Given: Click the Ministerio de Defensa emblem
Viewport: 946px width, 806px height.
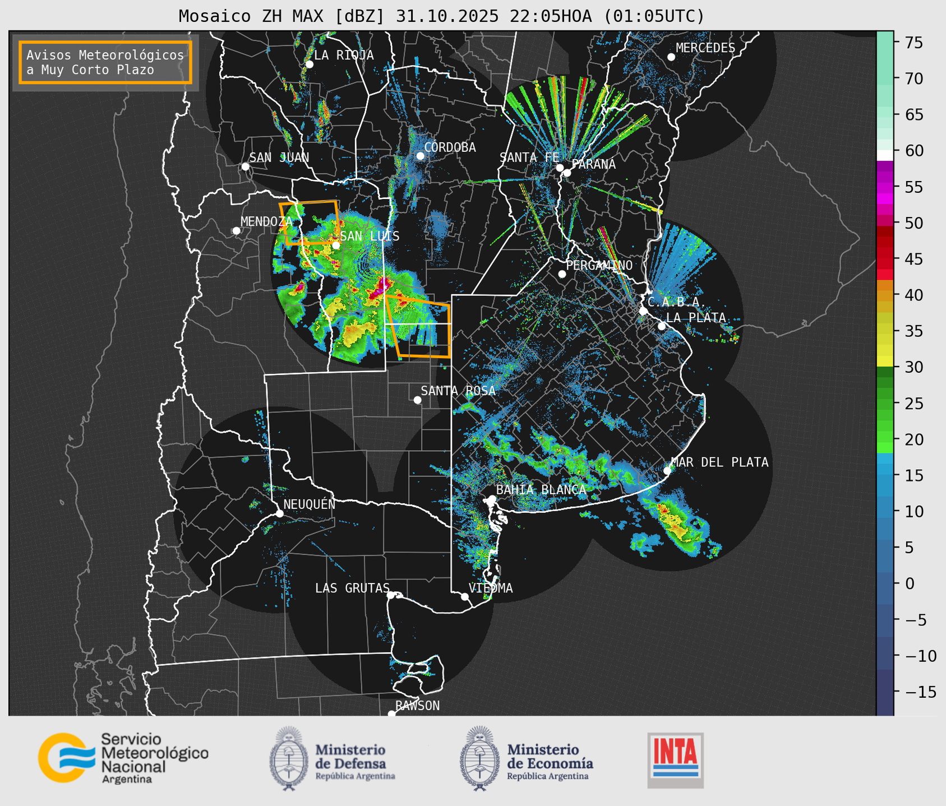Looking at the screenshot, I should (288, 759).
